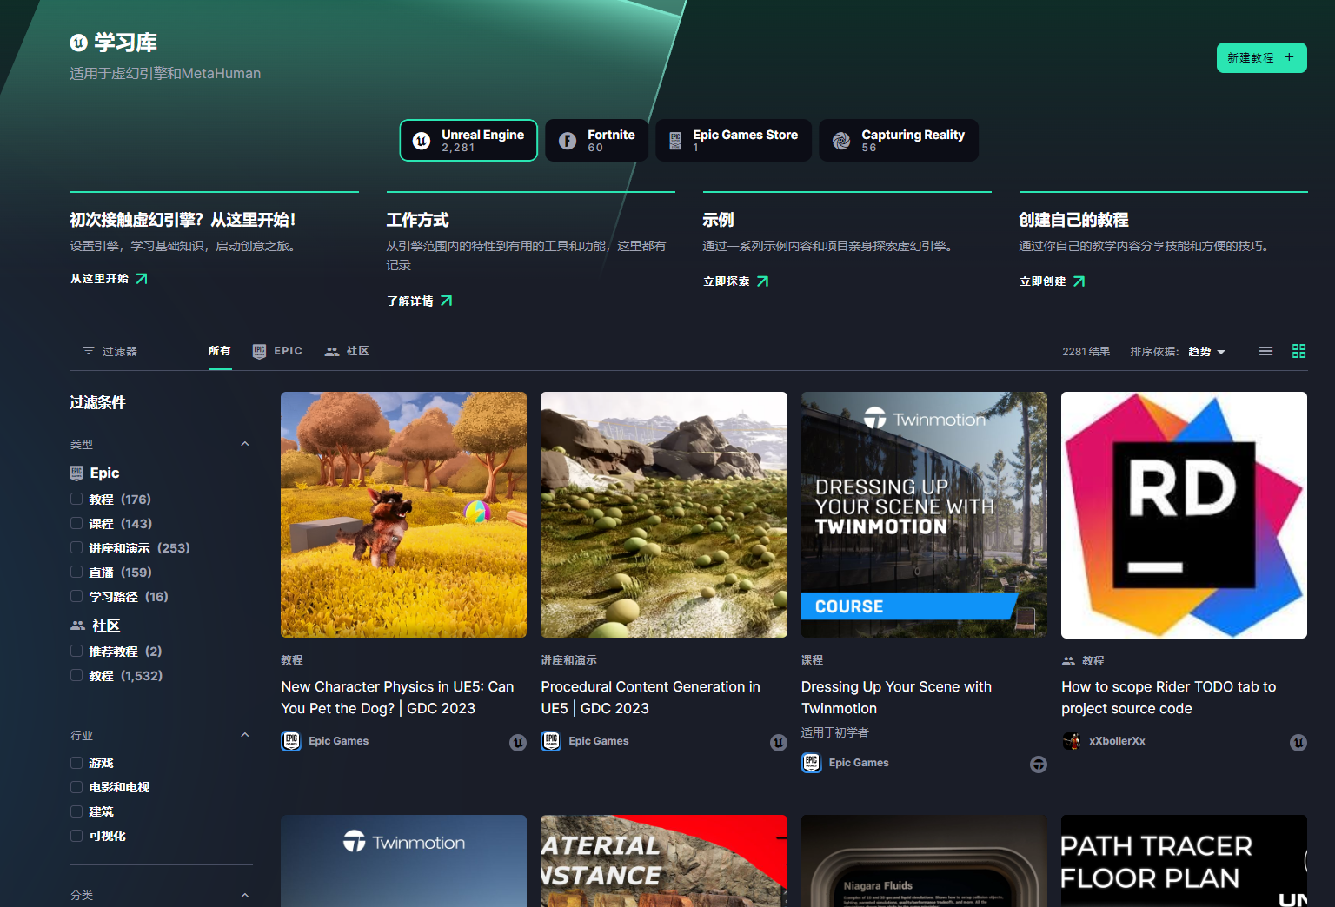This screenshot has width=1335, height=907.
Task: Click the plus icon in 新建教程 button
Action: (1289, 57)
